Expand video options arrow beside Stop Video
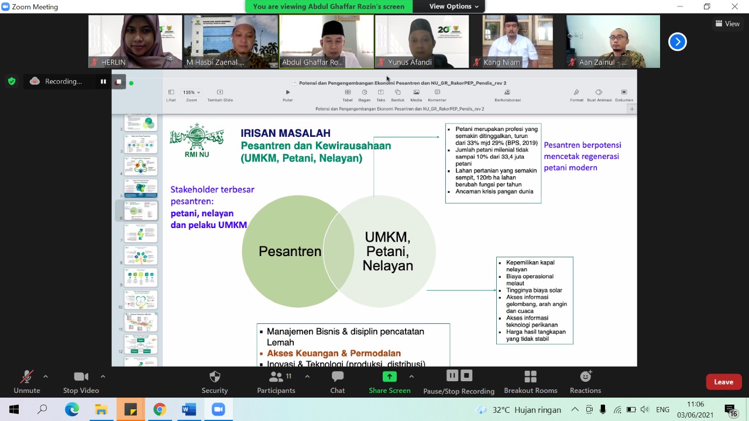749x421 pixels. 103,377
